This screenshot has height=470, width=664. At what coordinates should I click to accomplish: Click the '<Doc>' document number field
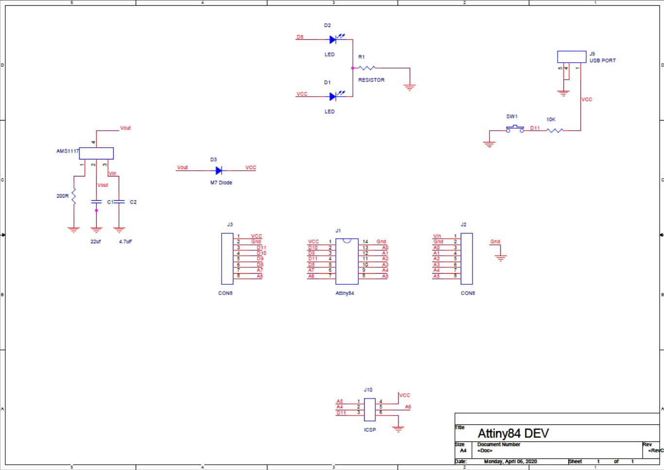tap(485, 451)
